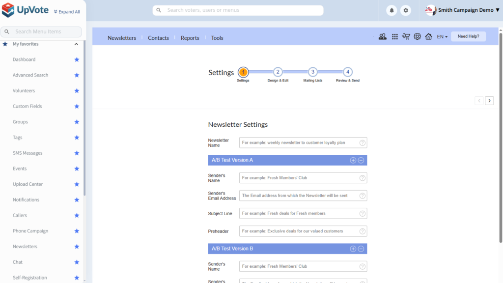Open the contacts group people icon
Image resolution: width=503 pixels, height=283 pixels.
[x=383, y=36]
